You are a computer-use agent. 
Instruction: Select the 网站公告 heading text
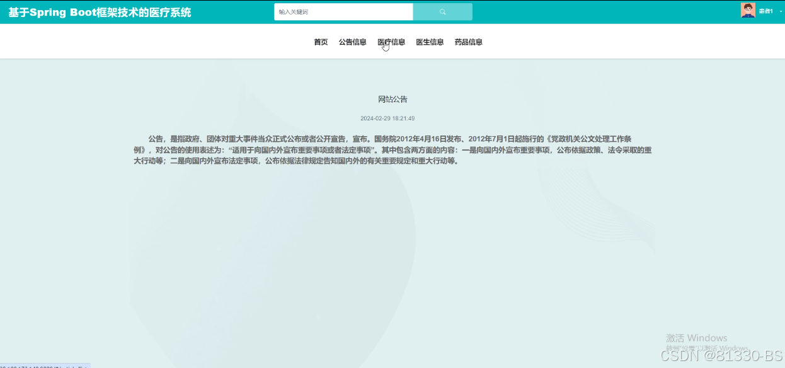point(392,100)
